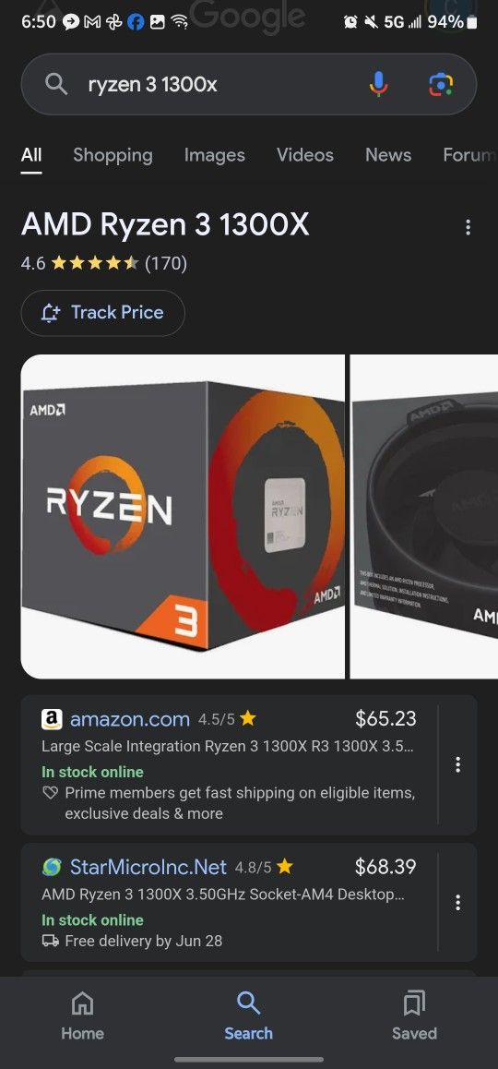Toggle Track Price alert button
The width and height of the screenshot is (498, 1069).
(103, 313)
